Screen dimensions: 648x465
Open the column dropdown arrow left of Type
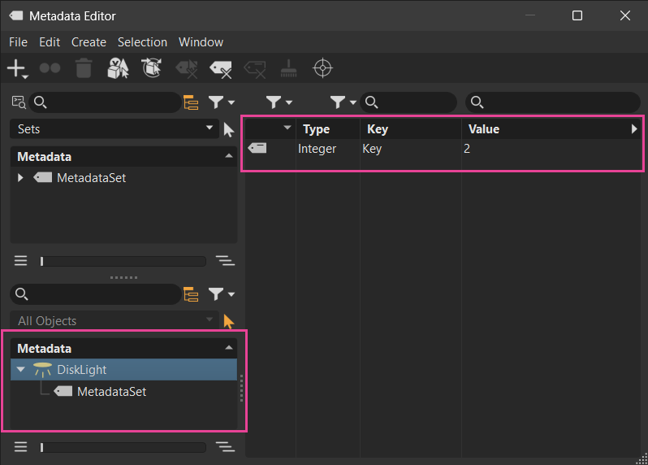point(287,128)
